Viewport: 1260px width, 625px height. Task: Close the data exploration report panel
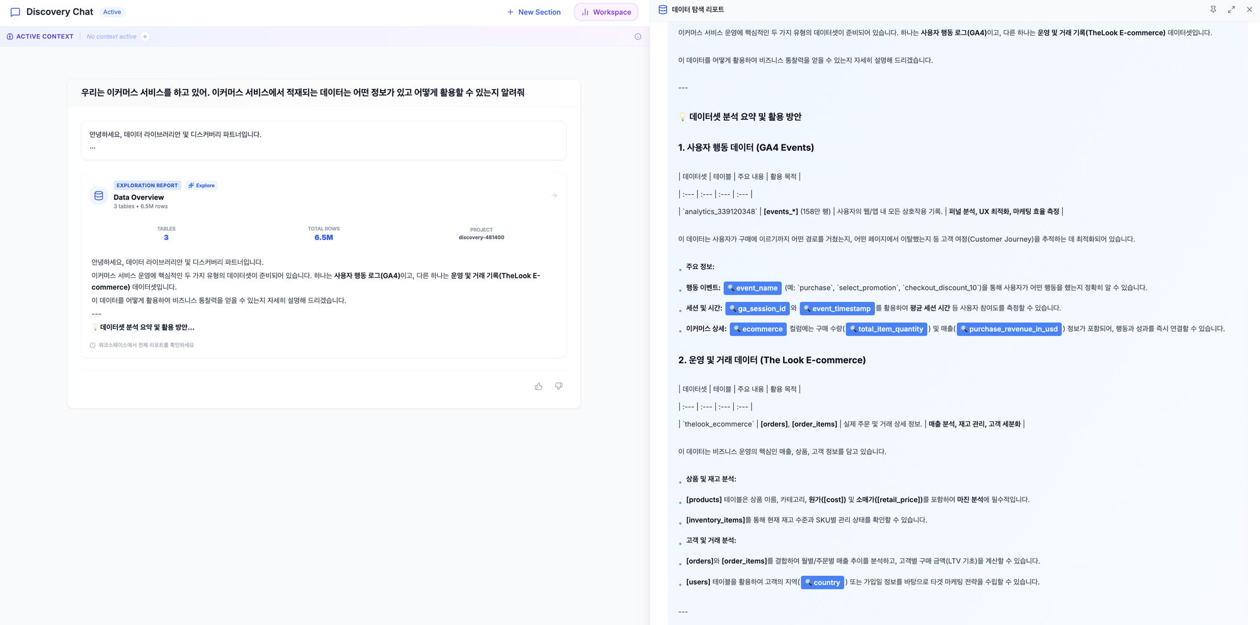1249,9
